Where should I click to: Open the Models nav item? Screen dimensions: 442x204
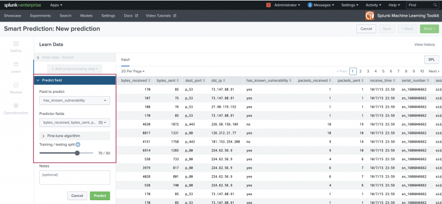pyautogui.click(x=86, y=16)
